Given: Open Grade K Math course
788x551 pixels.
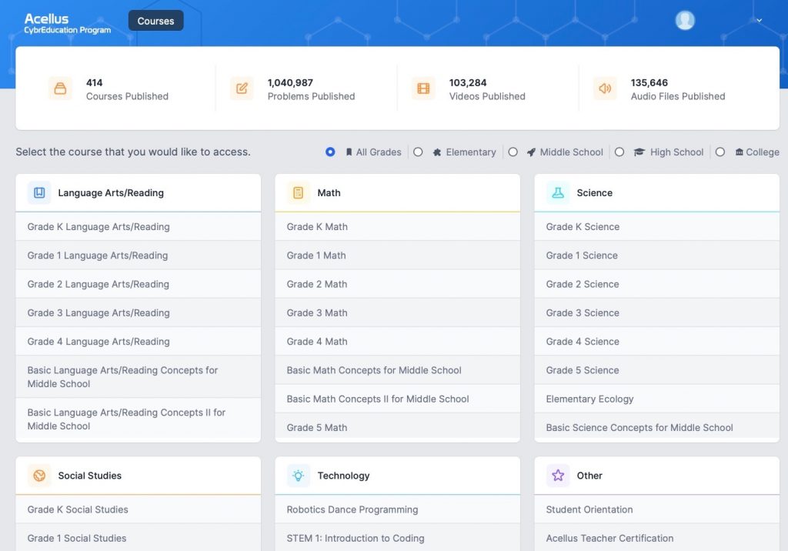Looking at the screenshot, I should 398,227.
